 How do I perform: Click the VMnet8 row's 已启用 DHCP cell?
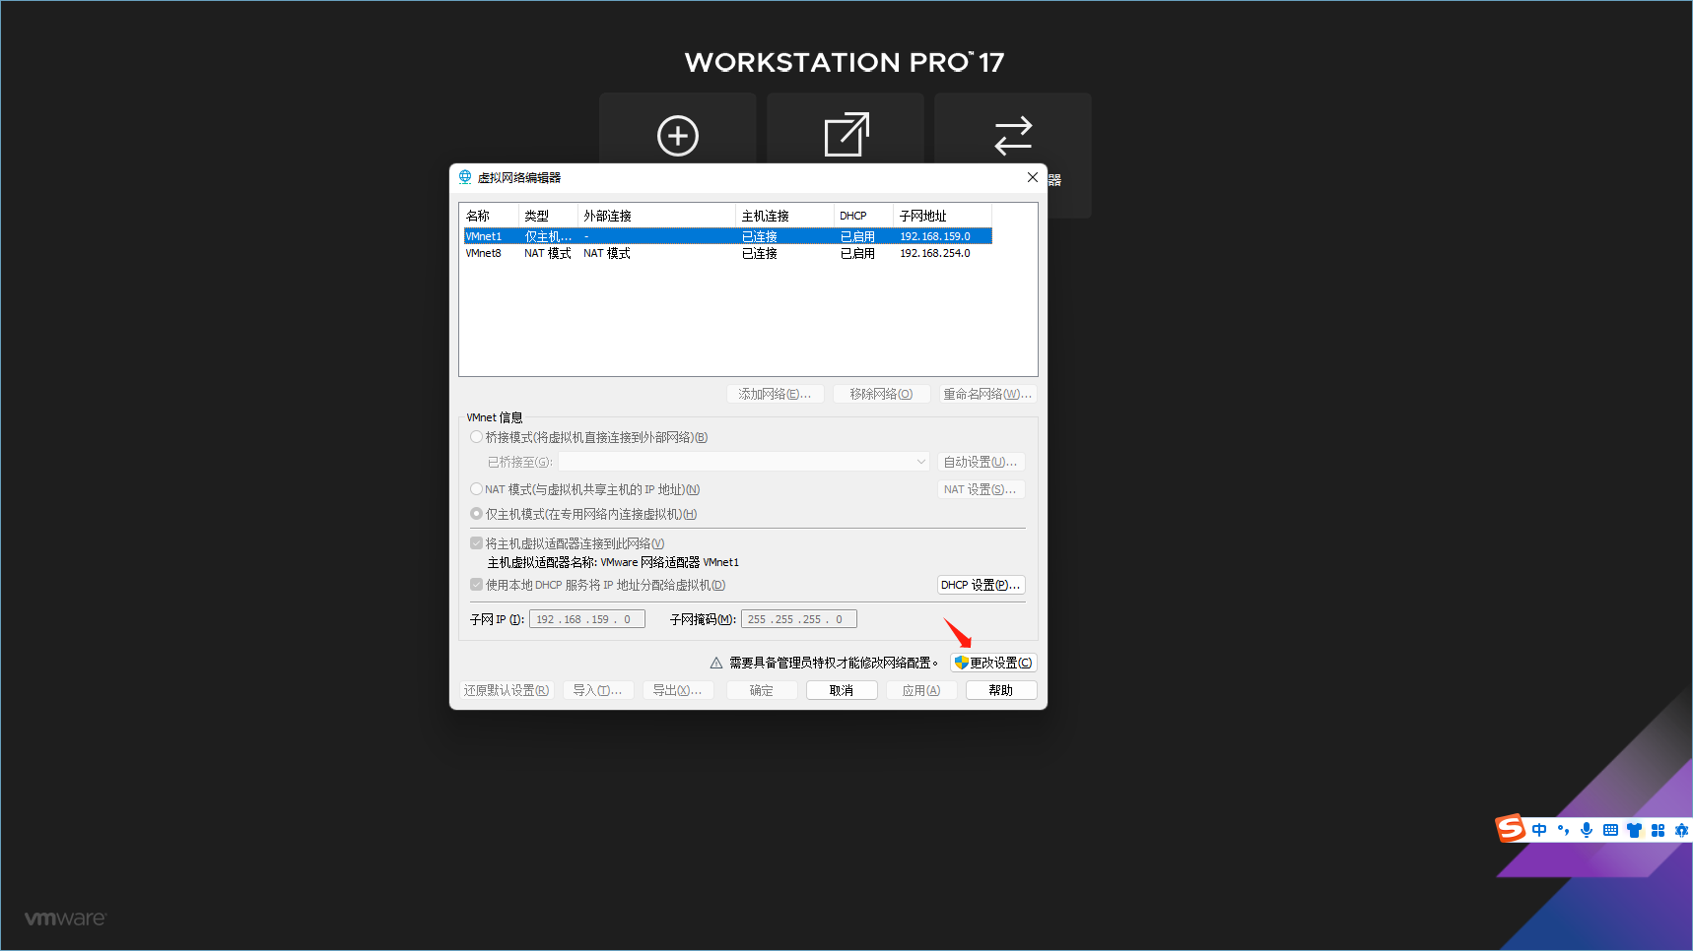click(857, 253)
